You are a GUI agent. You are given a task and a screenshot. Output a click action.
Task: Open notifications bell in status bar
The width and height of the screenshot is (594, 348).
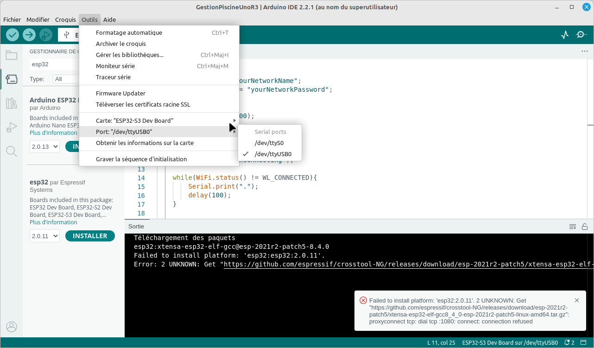pyautogui.click(x=569, y=343)
